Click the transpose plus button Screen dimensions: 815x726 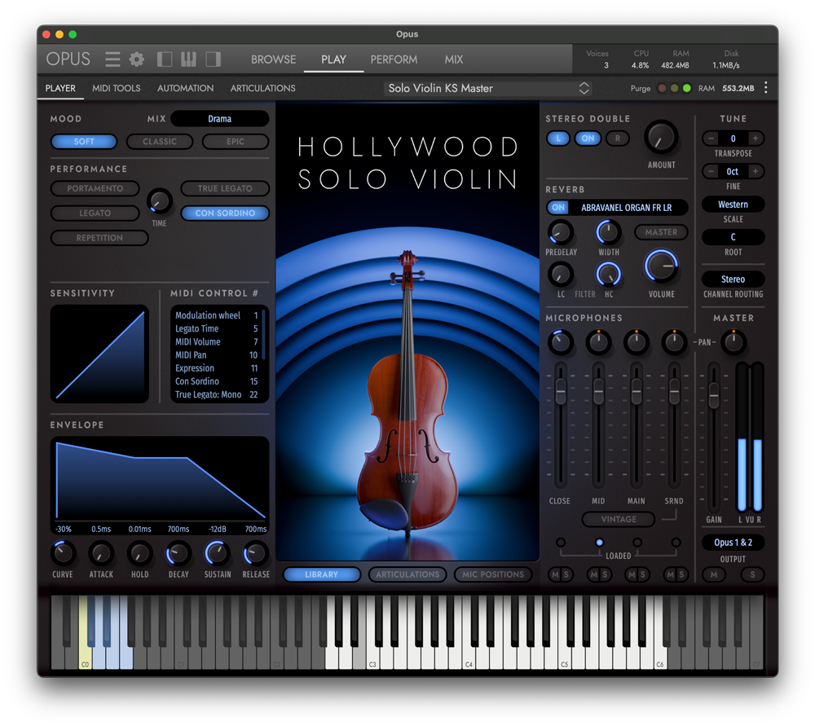(756, 139)
